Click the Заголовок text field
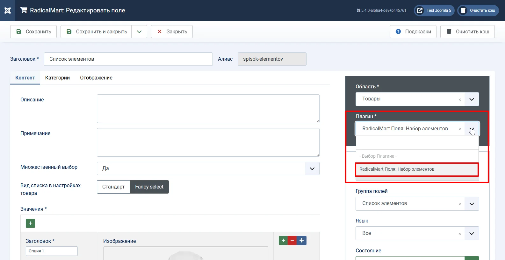The image size is (505, 260). [x=128, y=59]
